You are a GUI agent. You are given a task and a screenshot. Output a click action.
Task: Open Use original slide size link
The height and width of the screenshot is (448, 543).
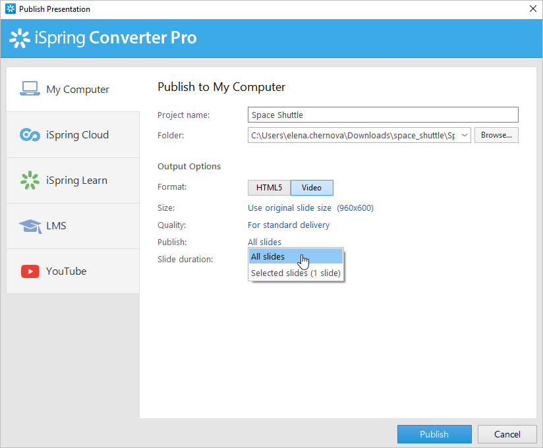(289, 208)
